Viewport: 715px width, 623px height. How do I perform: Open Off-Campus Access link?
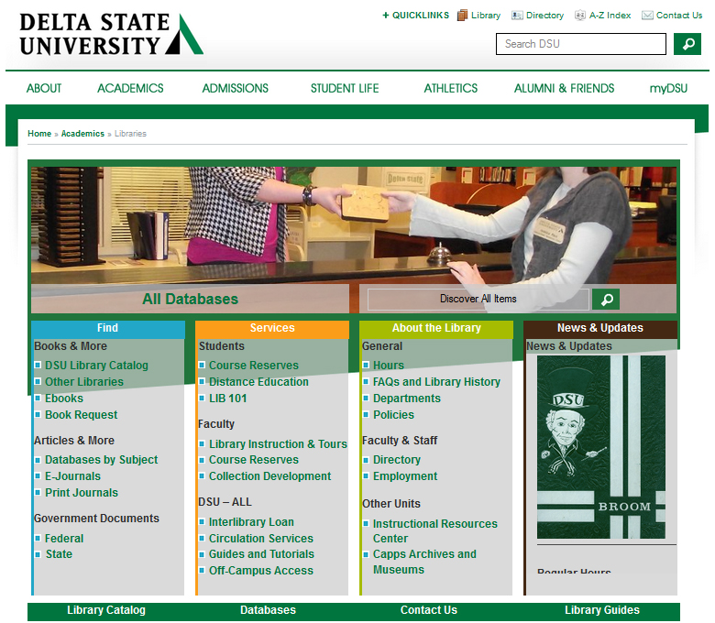[x=261, y=571]
